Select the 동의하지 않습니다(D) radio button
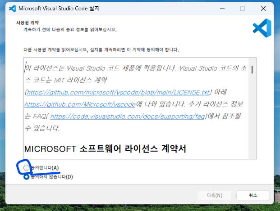 point(26,177)
